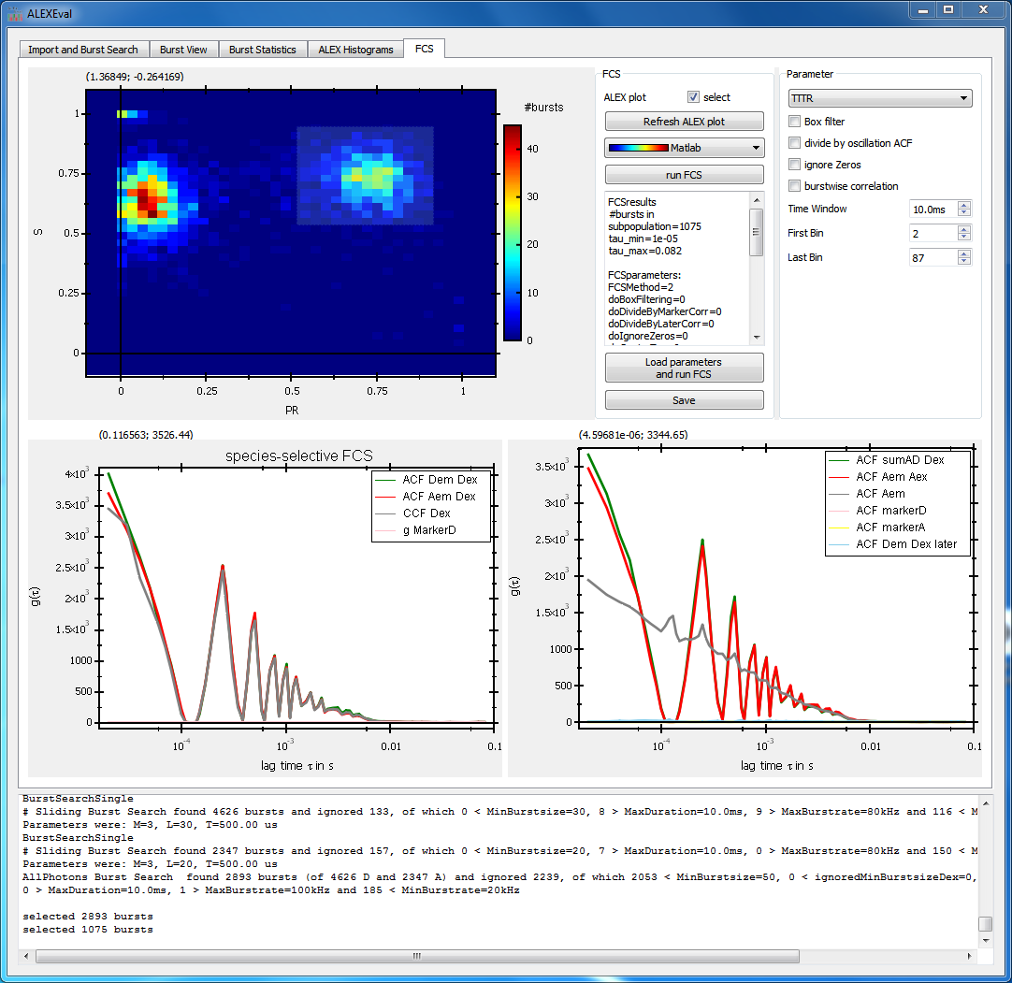Click the Time Window value field
Viewport: 1012px width, 983px height.
click(x=932, y=210)
